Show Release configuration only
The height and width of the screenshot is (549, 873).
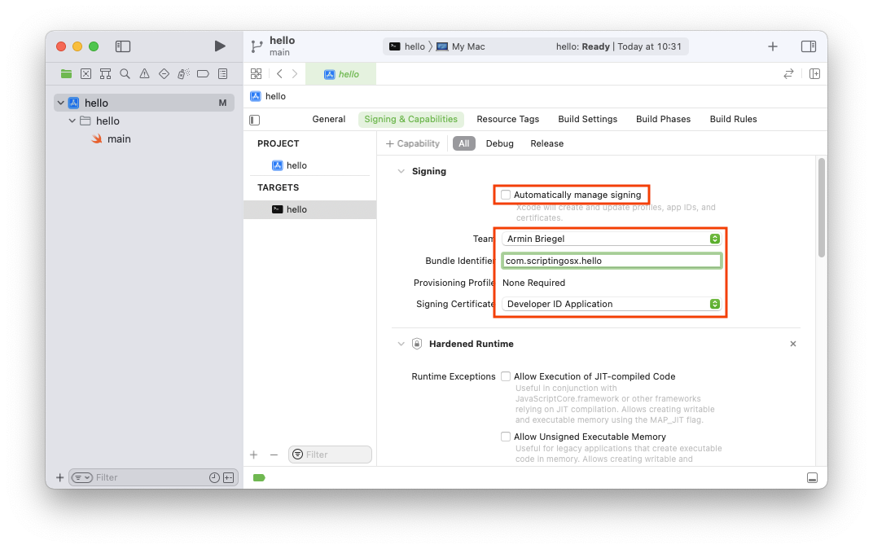546,143
